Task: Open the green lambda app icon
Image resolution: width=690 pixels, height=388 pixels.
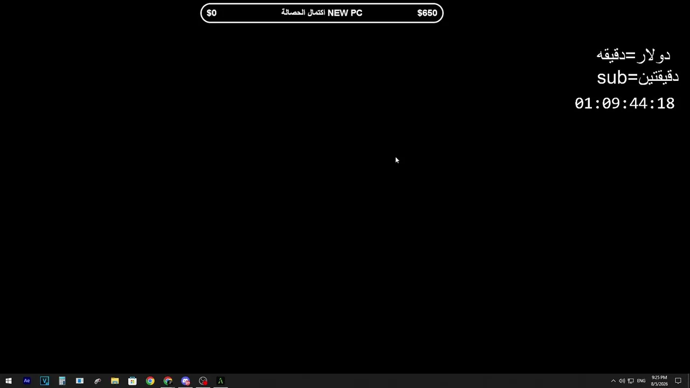Action: 220,381
